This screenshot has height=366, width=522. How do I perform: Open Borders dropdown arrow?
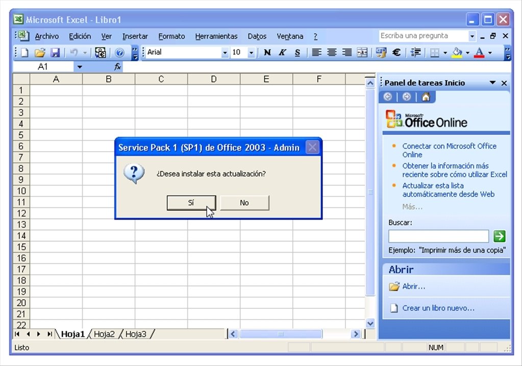click(x=445, y=53)
